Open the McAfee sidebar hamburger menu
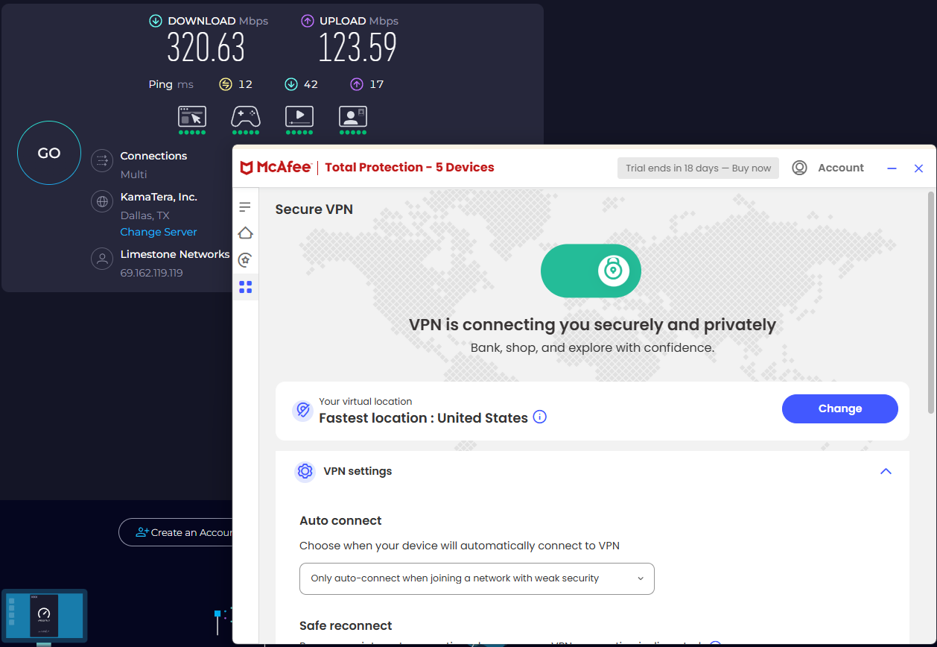This screenshot has height=647, width=937. click(245, 206)
